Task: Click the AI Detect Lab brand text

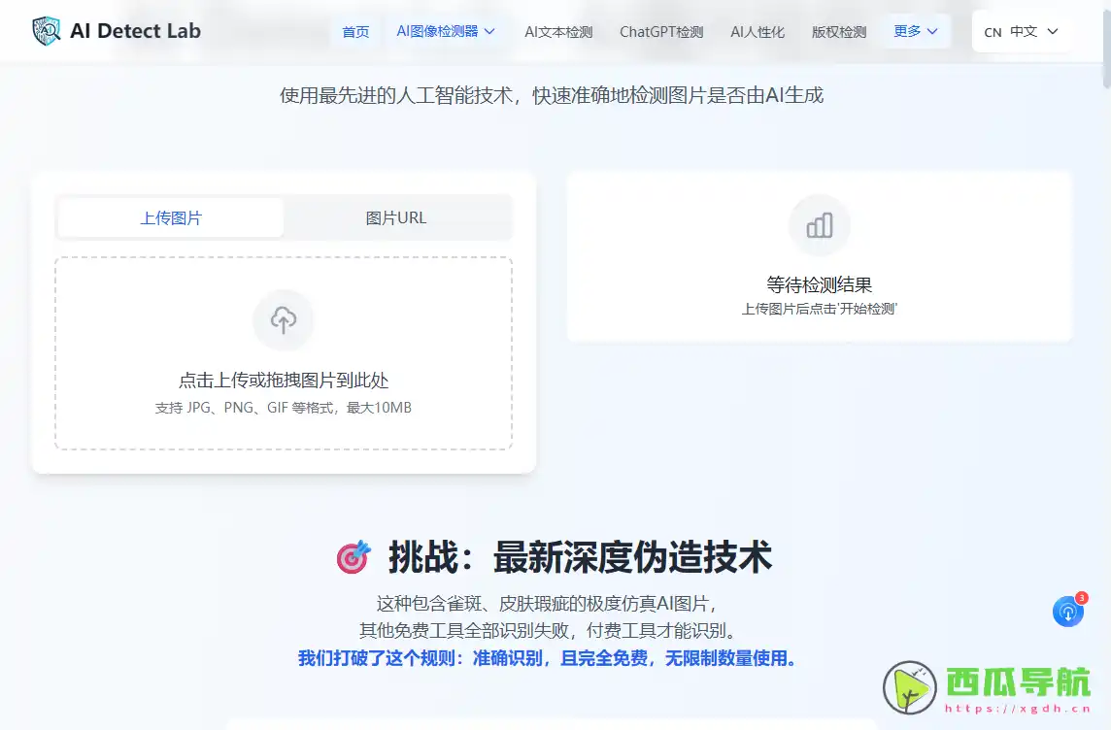Action: [135, 31]
